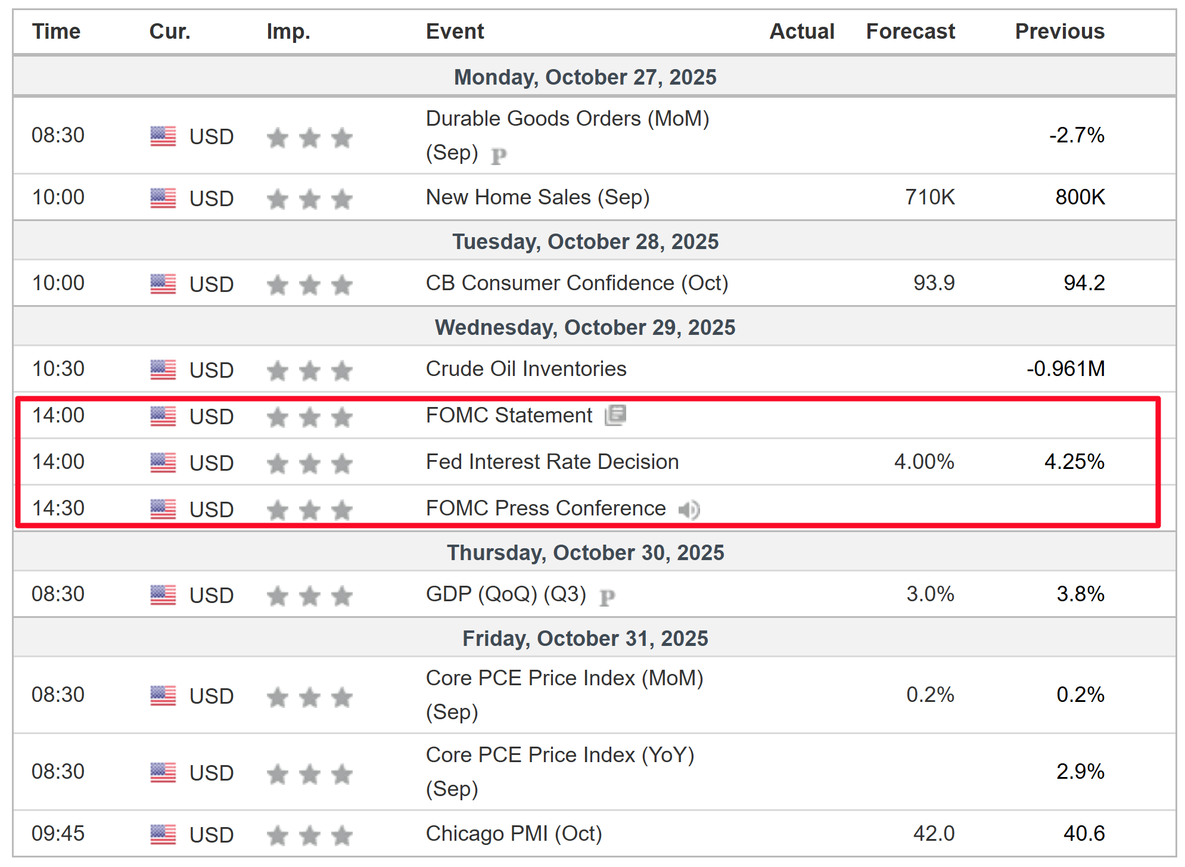Click the Wednesday, October 29, 2025 date header
Viewport: 1185px width, 867px height.
tap(584, 328)
